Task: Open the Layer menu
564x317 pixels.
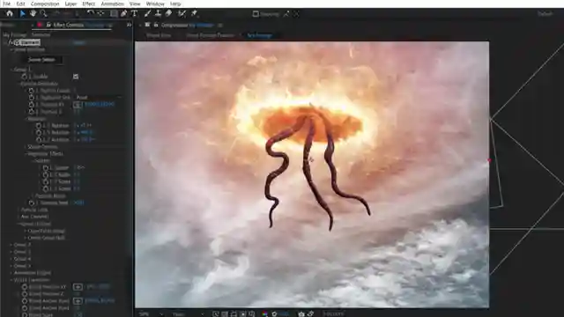Action: click(70, 4)
